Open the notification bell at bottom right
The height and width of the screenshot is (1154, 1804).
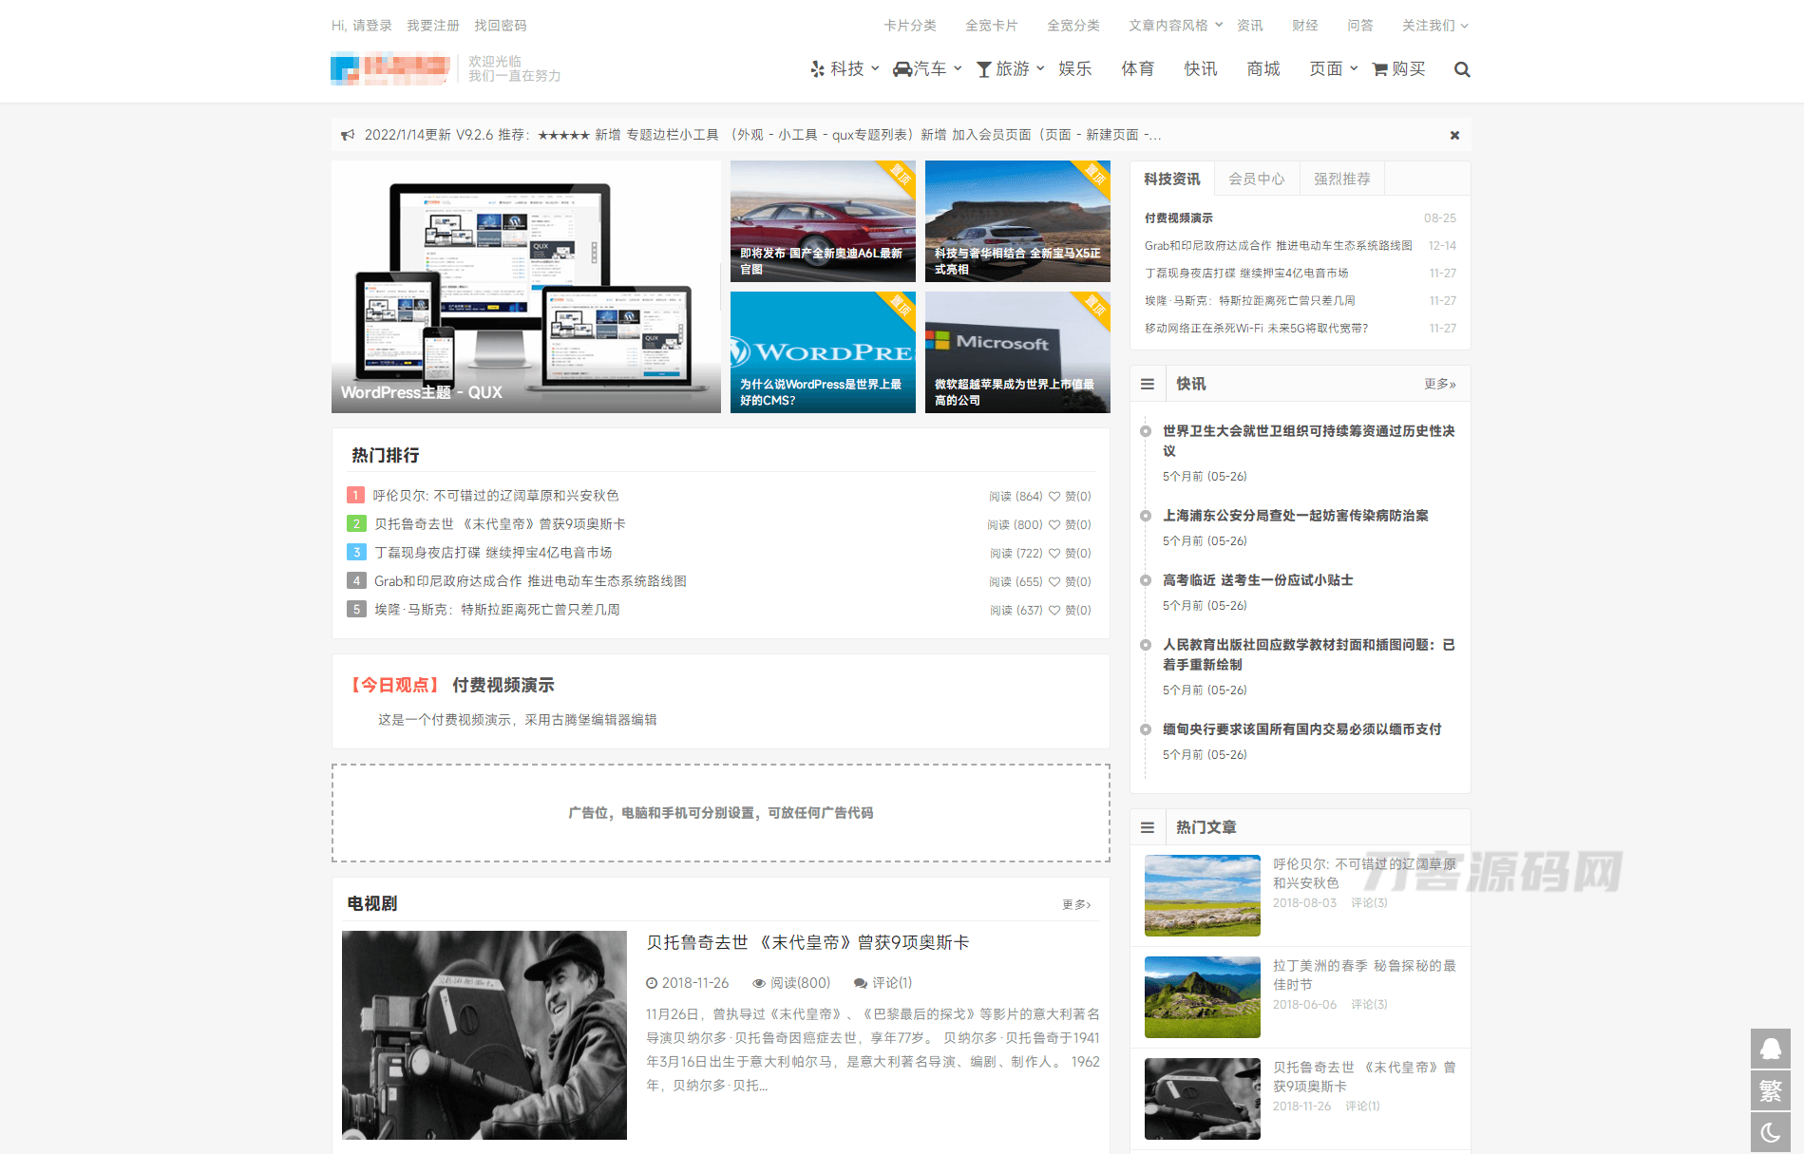click(x=1770, y=1049)
